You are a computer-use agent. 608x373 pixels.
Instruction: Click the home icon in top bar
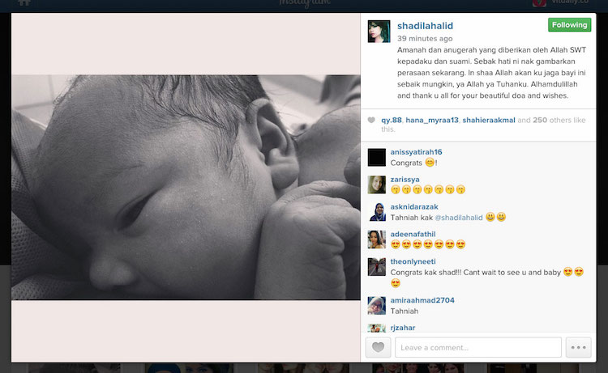[x=24, y=2]
